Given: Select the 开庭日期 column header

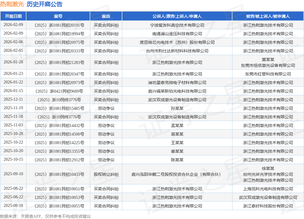Looking at the screenshot, I should click(13, 16).
